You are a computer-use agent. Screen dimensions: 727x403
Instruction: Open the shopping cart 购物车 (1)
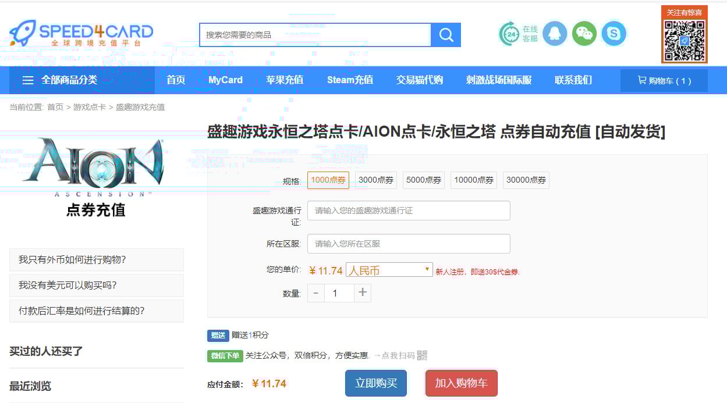coord(664,81)
